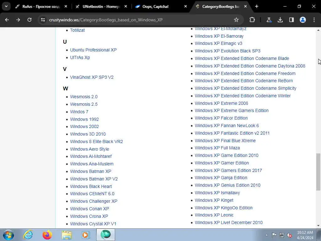Open Windows XP Live! December 2010 link
The height and width of the screenshot is (241, 321).
coord(229,222)
